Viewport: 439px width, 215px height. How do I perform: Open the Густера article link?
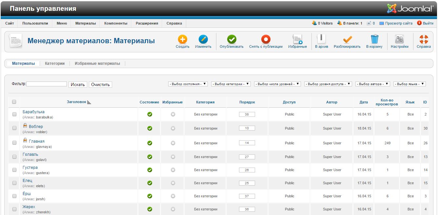coord(30,168)
